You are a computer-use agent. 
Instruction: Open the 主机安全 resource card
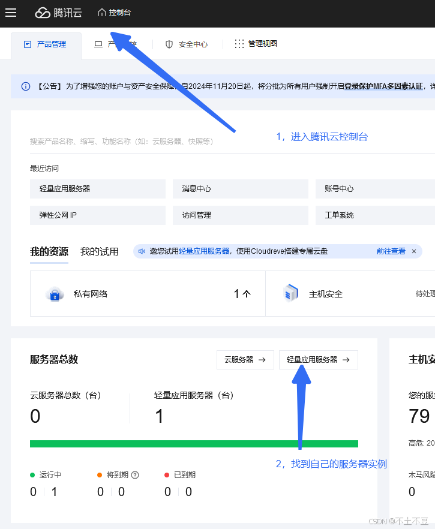(350, 294)
